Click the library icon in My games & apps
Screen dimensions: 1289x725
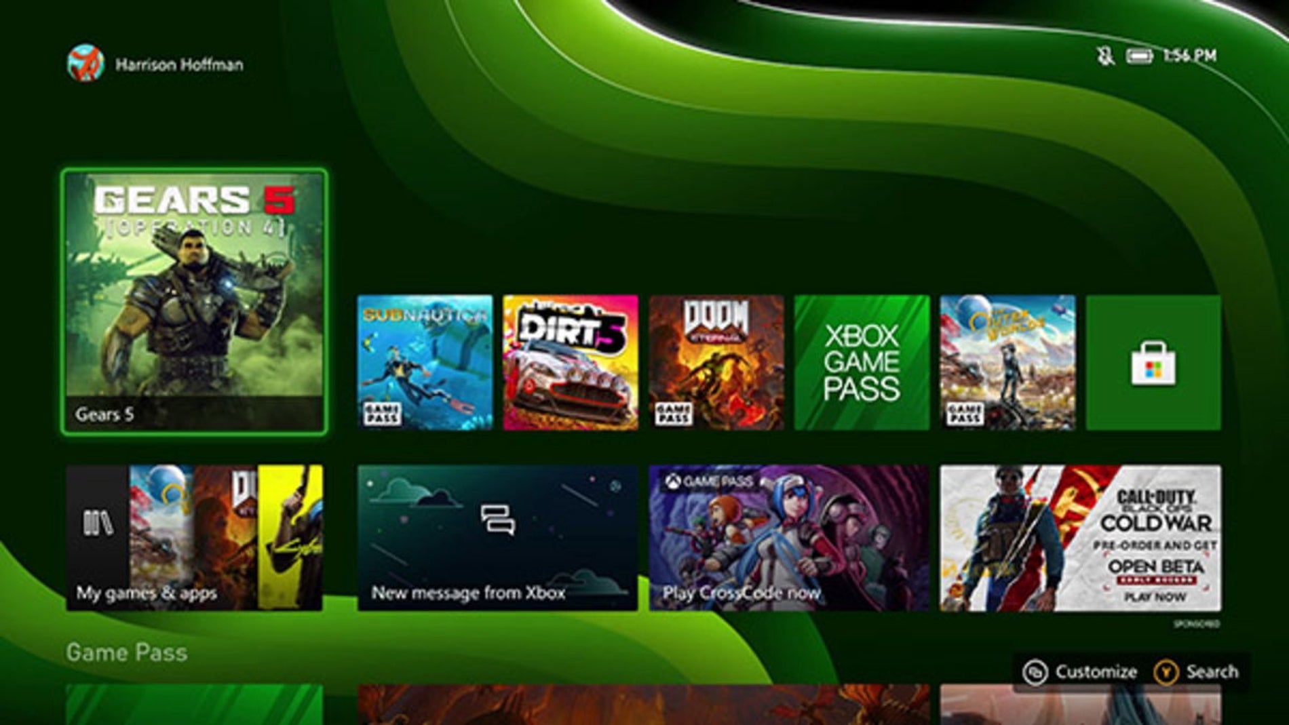tap(98, 524)
